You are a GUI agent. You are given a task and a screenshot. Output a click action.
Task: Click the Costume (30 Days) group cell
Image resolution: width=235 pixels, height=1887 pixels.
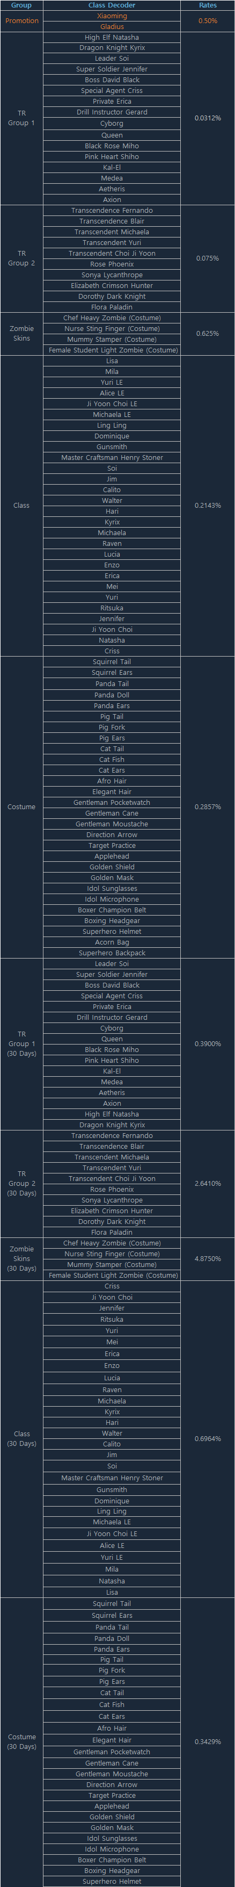click(21, 1741)
